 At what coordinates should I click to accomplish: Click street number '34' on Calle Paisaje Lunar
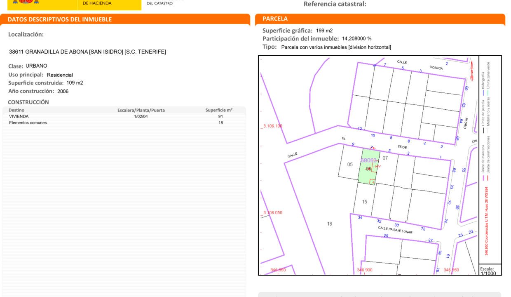click(360, 217)
